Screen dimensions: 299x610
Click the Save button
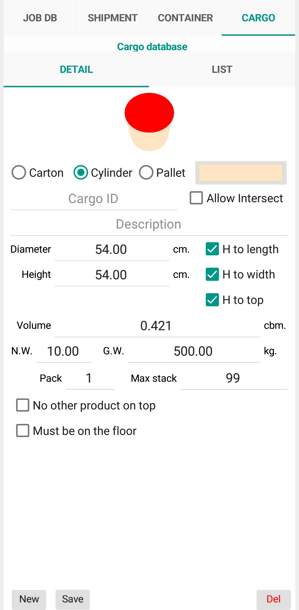click(73, 599)
